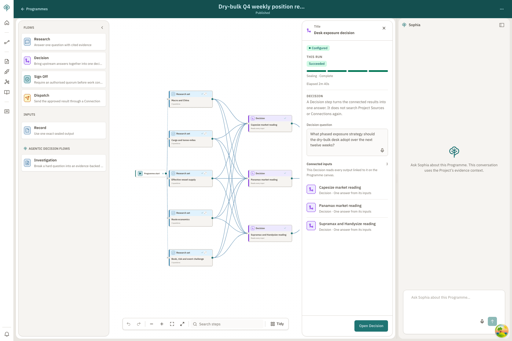The height and width of the screenshot is (341, 512).
Task: Select the Decision flow card
Action: (64, 61)
